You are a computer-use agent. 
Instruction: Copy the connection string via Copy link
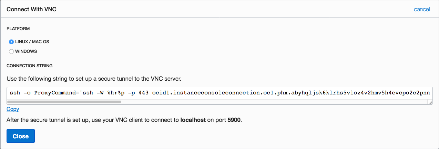(x=13, y=109)
